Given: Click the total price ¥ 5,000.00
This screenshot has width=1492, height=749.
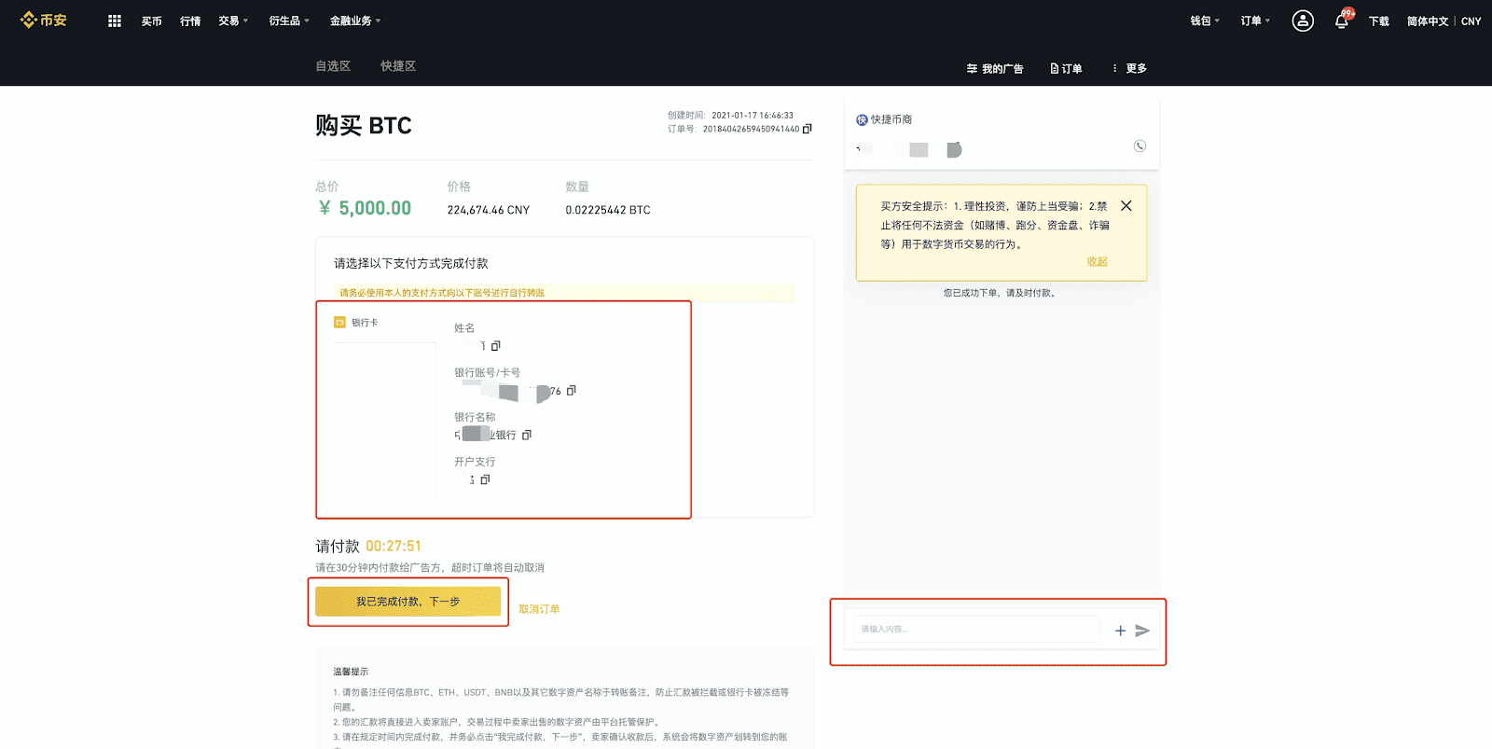Looking at the screenshot, I should point(365,208).
